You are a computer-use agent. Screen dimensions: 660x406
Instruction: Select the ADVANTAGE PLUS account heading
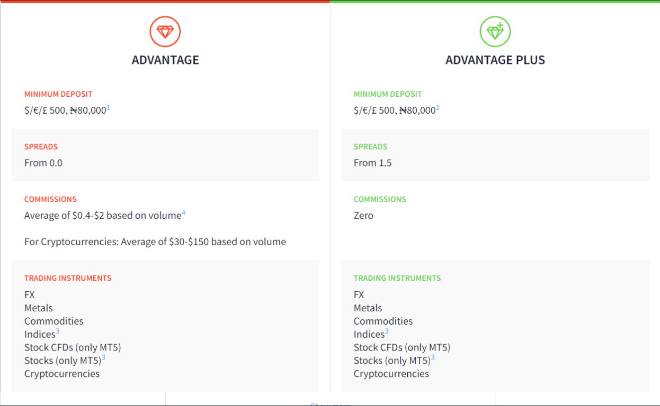[x=495, y=60]
